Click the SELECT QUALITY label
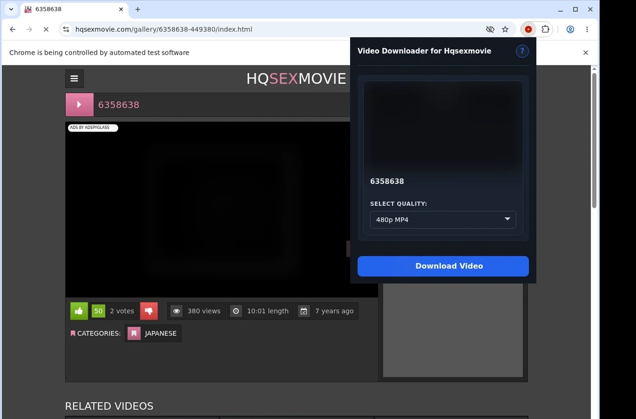The width and height of the screenshot is (636, 419). [x=399, y=204]
